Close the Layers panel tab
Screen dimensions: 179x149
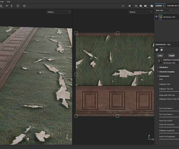click(164, 6)
